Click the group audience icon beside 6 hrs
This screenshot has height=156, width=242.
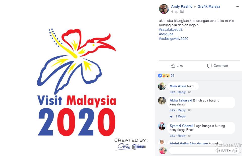[x=182, y=11]
